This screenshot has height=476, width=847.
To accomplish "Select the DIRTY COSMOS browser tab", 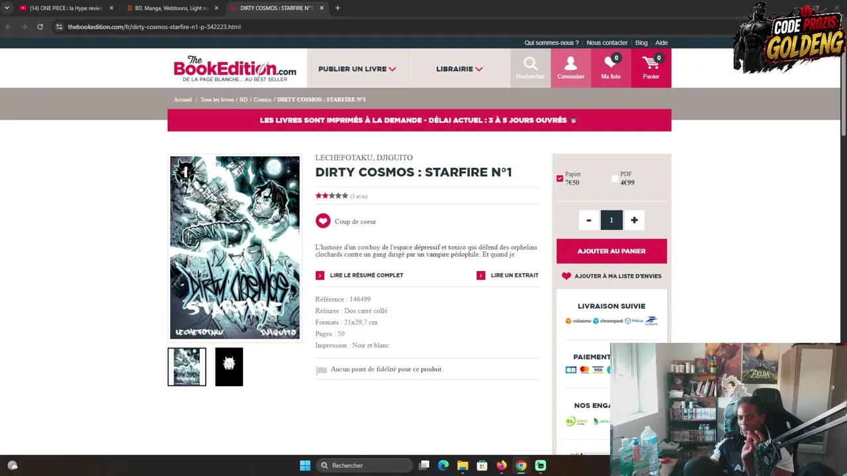I will 277,8.
